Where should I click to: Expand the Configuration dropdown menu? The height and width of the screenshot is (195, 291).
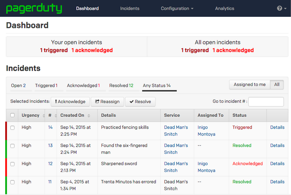[177, 8]
